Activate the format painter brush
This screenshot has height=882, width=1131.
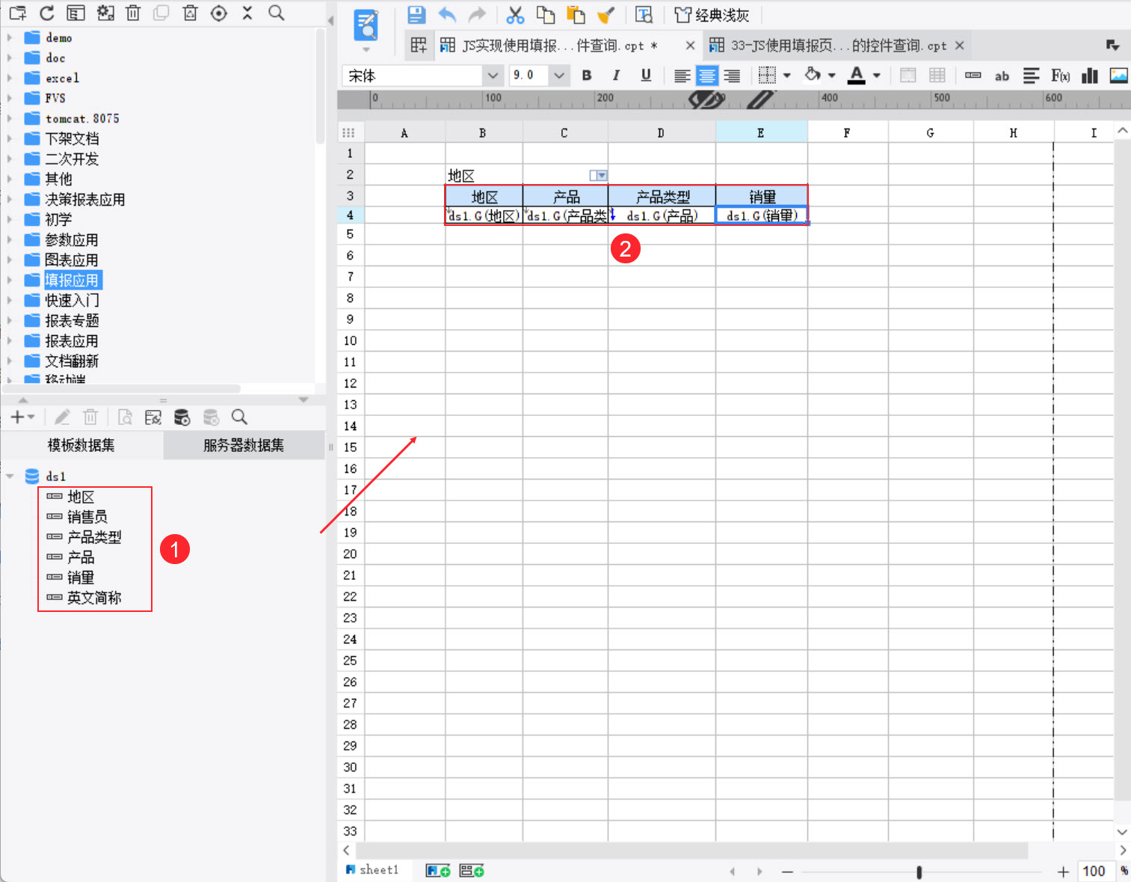605,14
